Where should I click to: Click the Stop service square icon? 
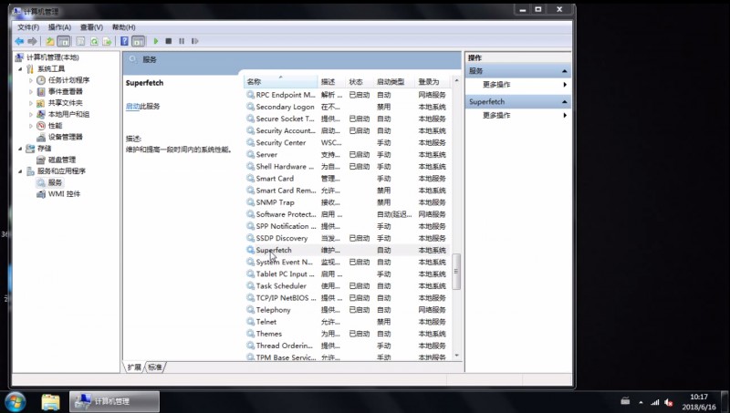pos(169,41)
